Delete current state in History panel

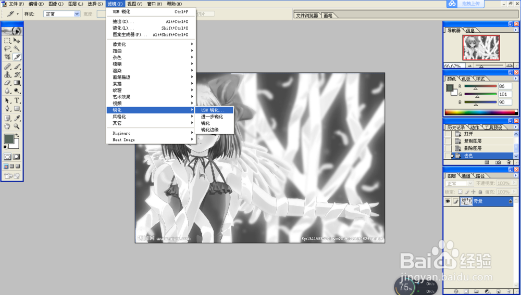508,162
